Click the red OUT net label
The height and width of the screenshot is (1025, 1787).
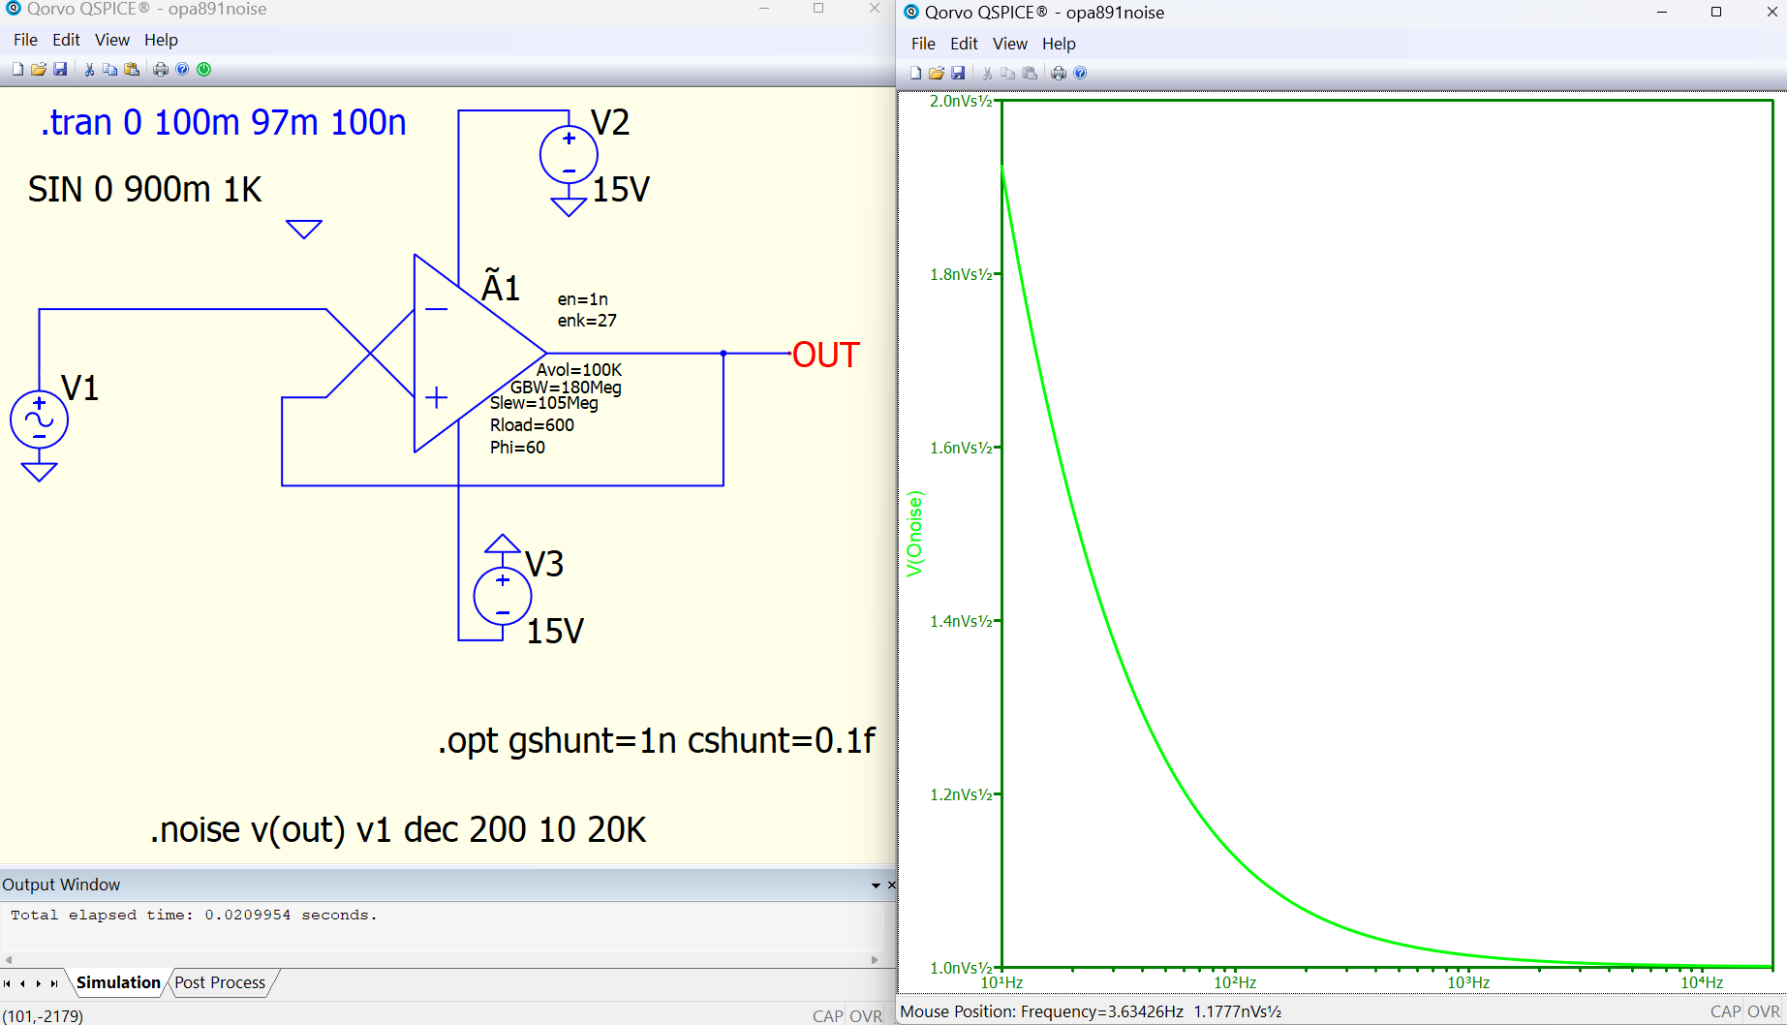(825, 356)
